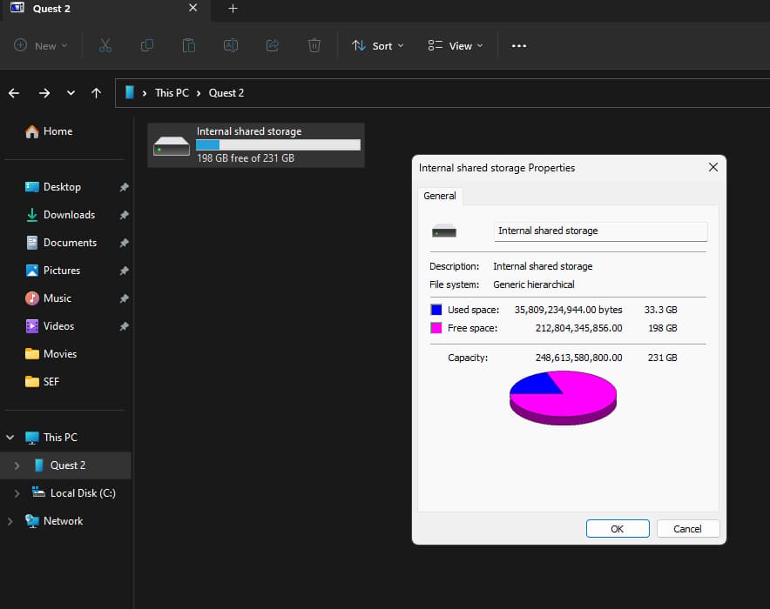Select This PC in navigation tree
This screenshot has width=770, height=609.
click(51, 438)
